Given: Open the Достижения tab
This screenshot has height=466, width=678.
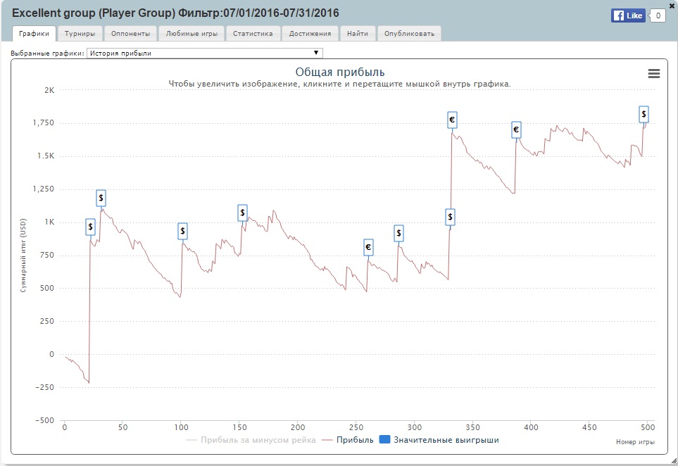Looking at the screenshot, I should tap(310, 33).
